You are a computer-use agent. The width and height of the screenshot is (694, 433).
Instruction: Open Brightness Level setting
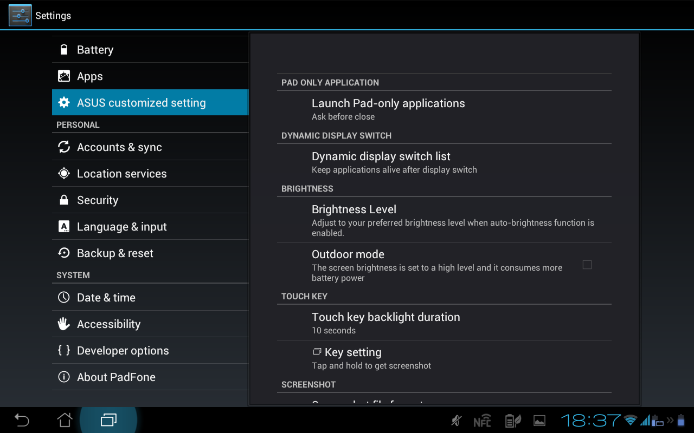pos(444,220)
